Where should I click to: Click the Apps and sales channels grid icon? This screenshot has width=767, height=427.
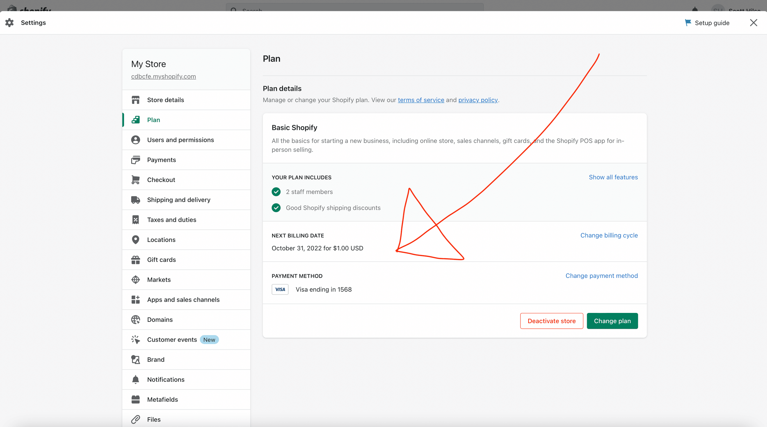(136, 300)
